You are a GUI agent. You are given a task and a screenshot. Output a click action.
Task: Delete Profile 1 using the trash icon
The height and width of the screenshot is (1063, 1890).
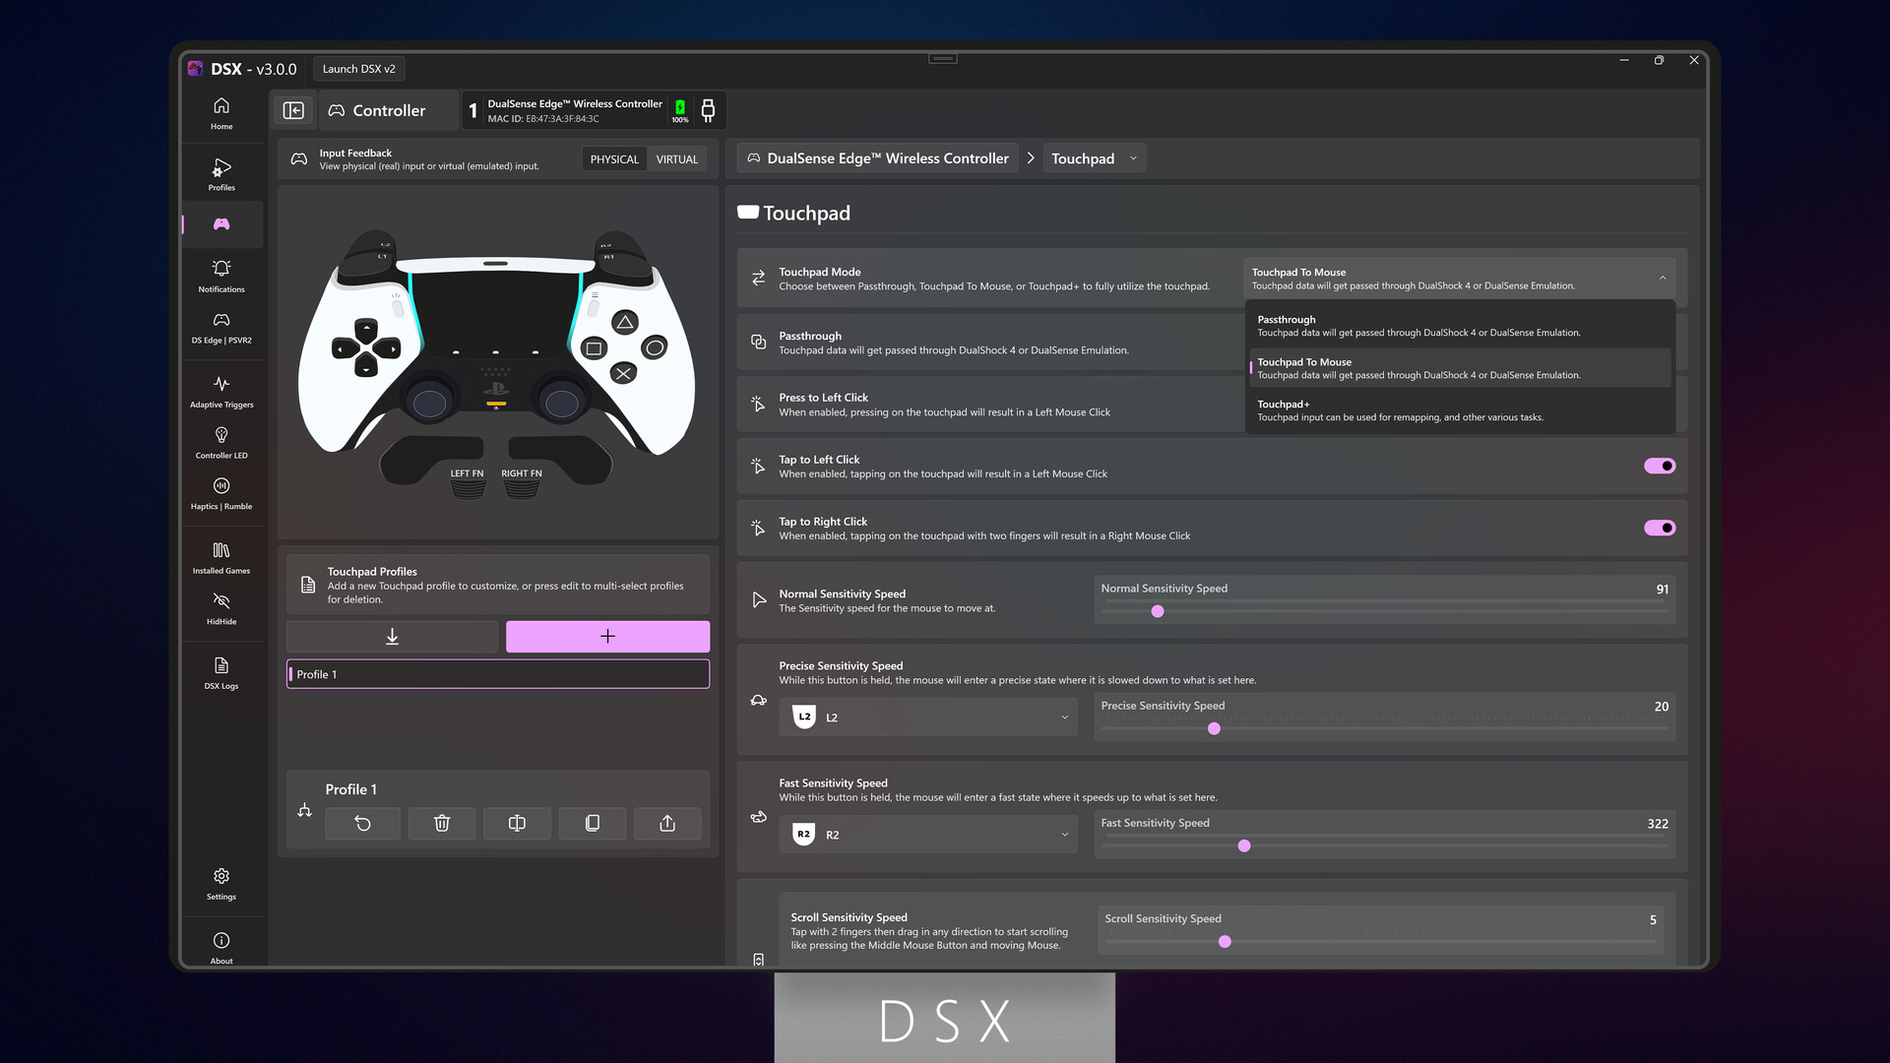(x=441, y=823)
